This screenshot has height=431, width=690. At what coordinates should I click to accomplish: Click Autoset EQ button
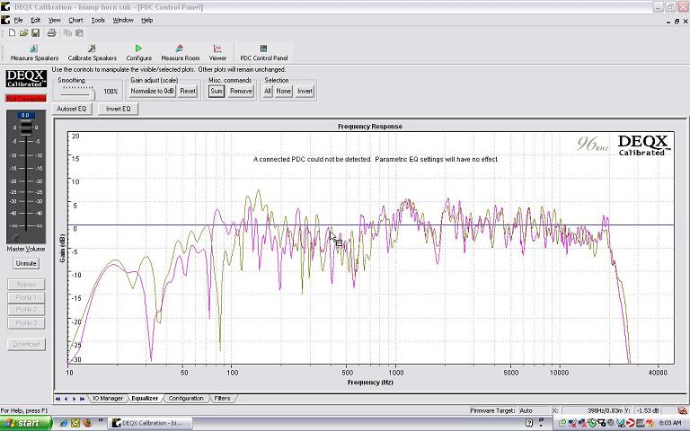[72, 109]
